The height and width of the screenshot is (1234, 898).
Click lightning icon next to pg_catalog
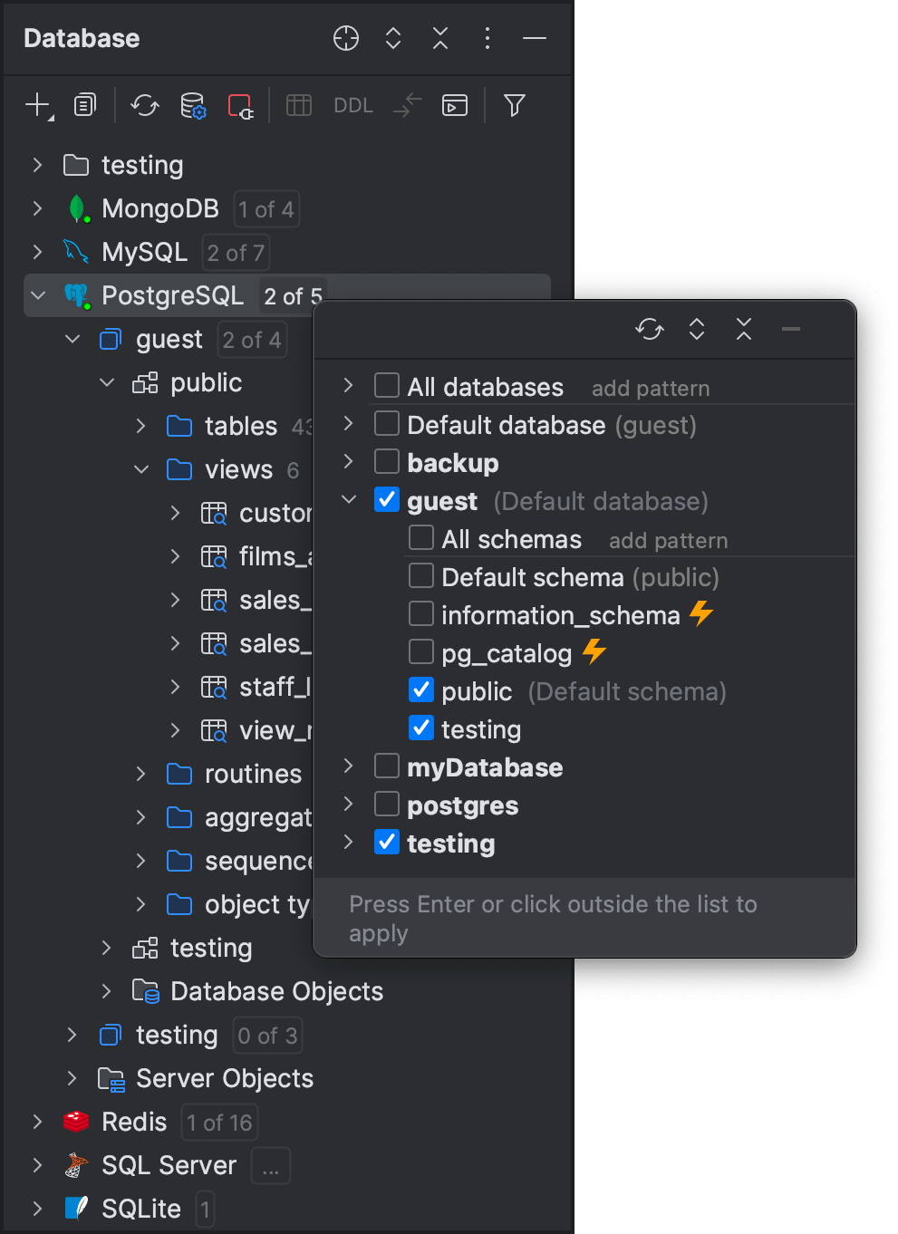pos(594,651)
